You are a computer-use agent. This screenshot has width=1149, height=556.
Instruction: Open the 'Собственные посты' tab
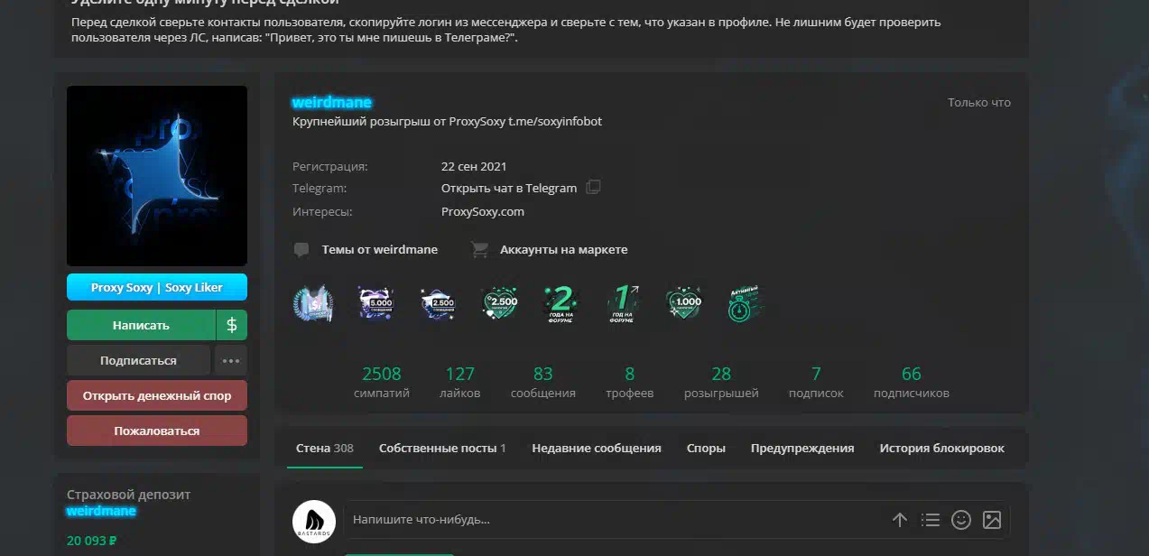(442, 449)
